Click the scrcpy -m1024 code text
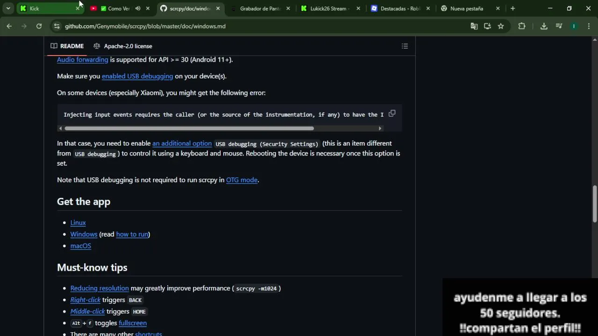Viewport: 598px width, 336px height. (x=256, y=288)
